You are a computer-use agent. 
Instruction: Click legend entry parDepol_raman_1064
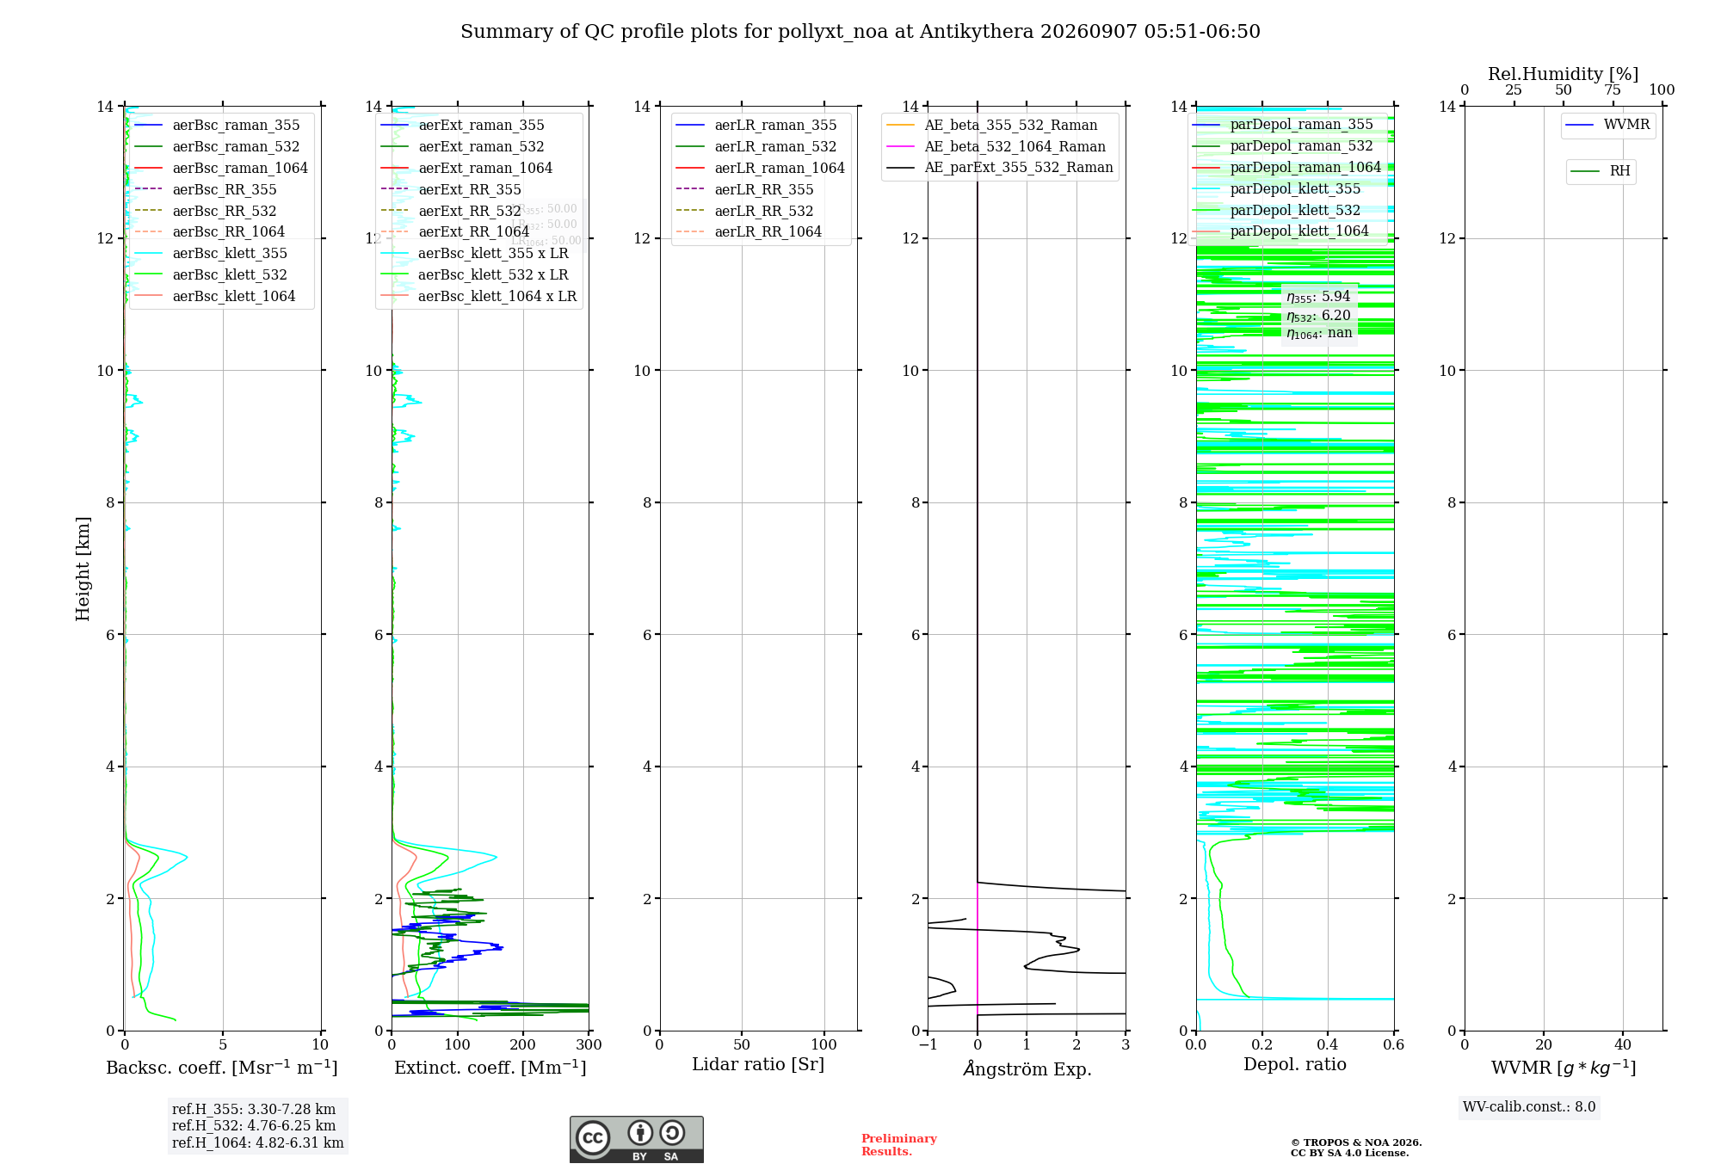[x=1287, y=167]
